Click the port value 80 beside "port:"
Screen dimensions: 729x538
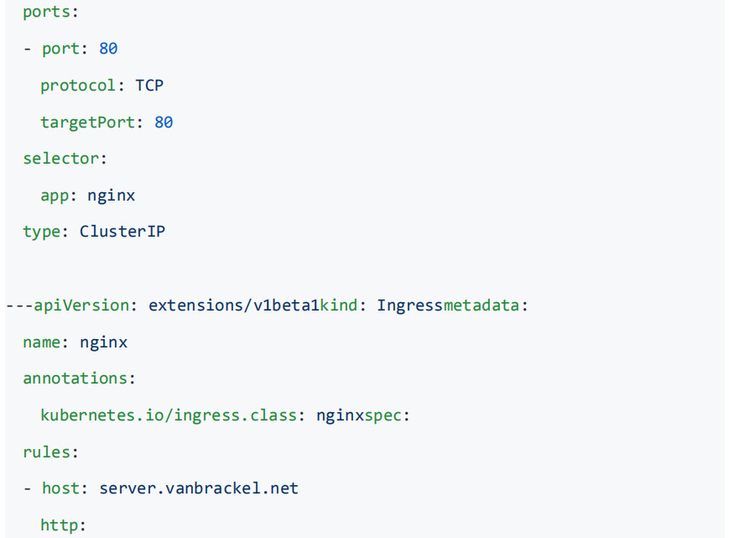click(108, 49)
